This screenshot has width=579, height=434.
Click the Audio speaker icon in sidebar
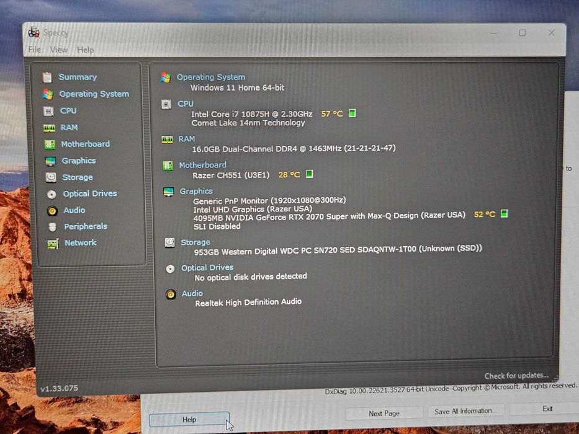tap(52, 211)
